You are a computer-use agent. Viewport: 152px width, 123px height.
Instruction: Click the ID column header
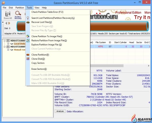pyautogui.click(x=110, y=42)
